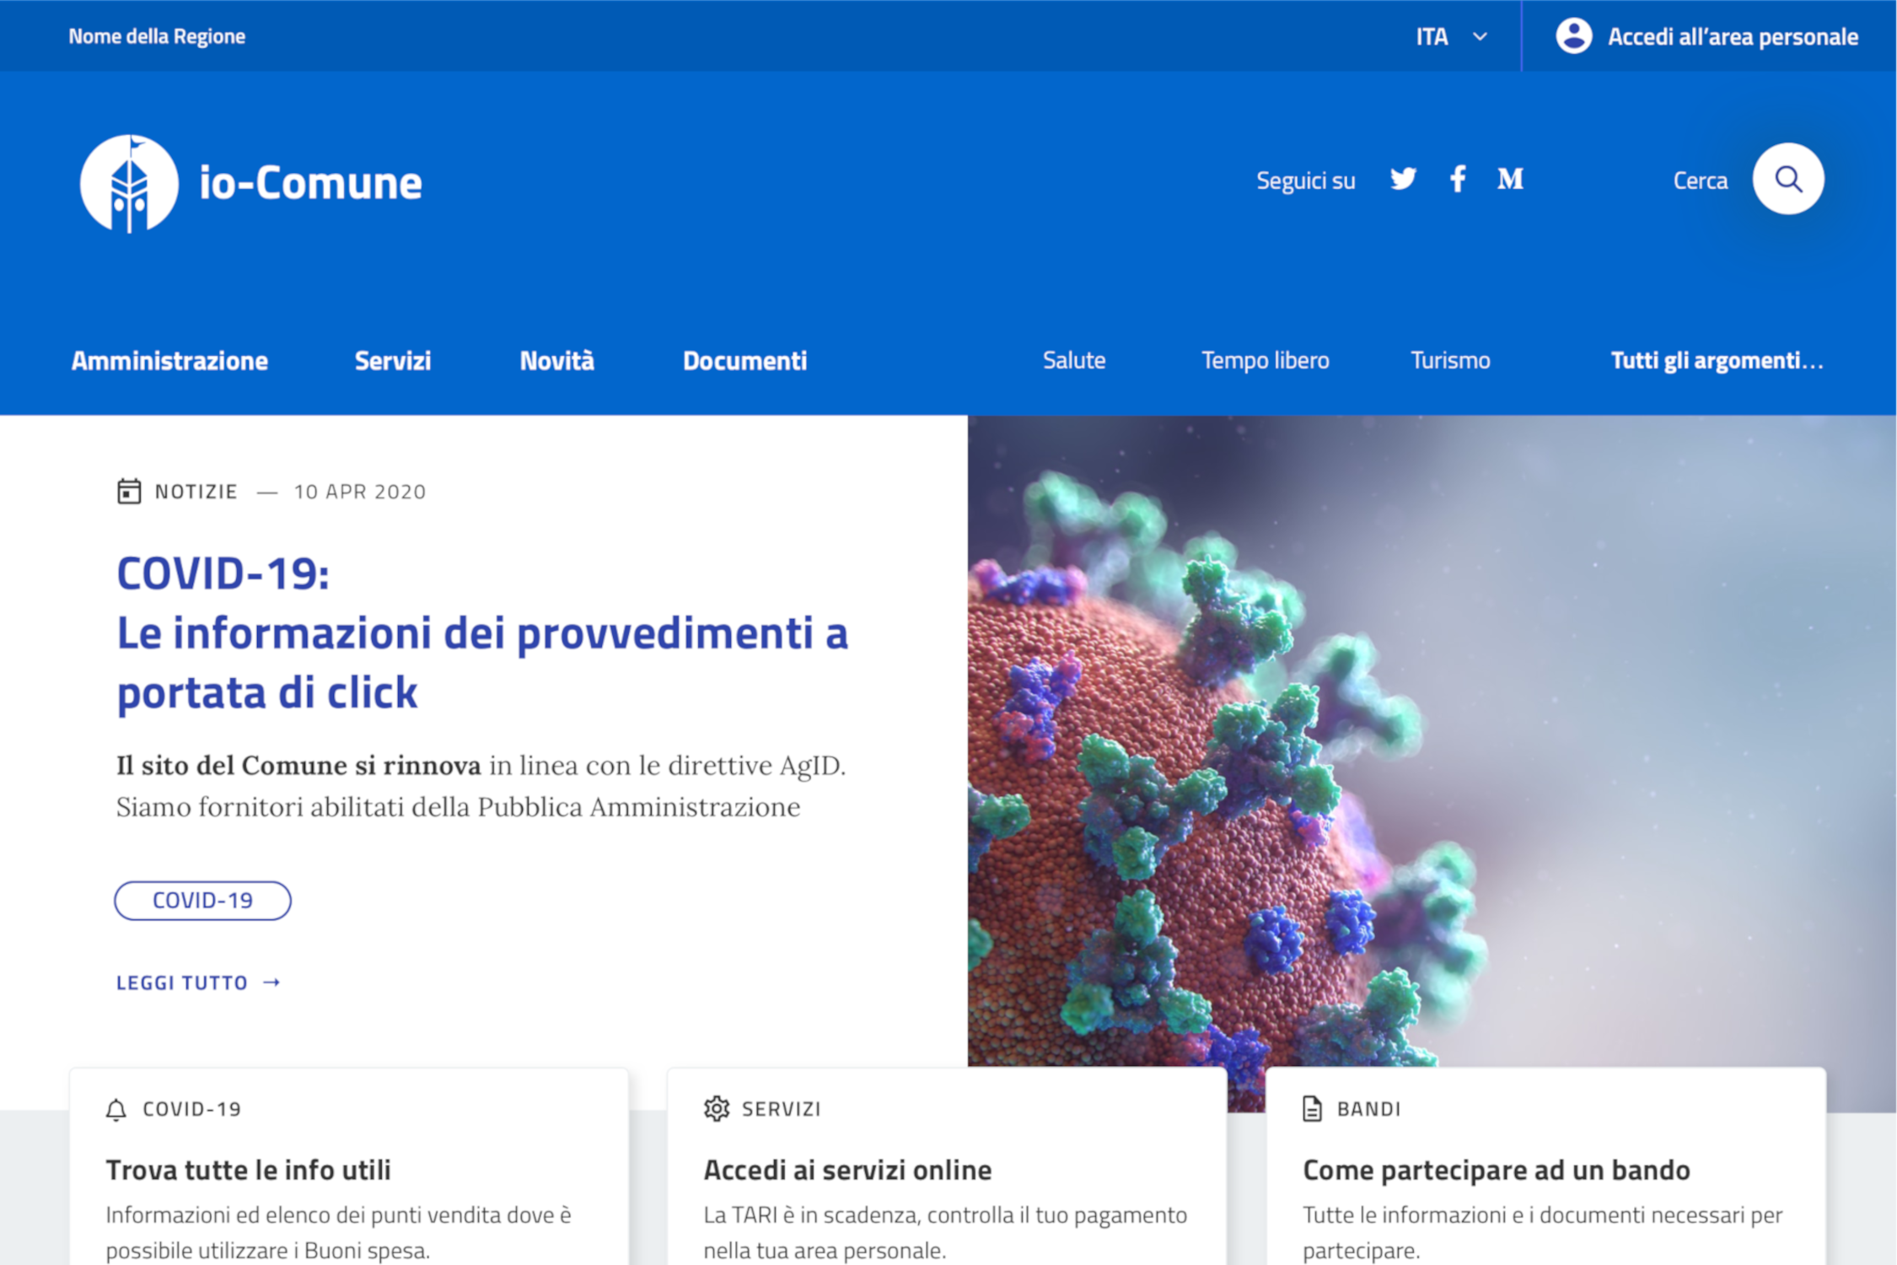1897x1265 pixels.
Task: Open the Facebook social icon
Action: [x=1458, y=179]
